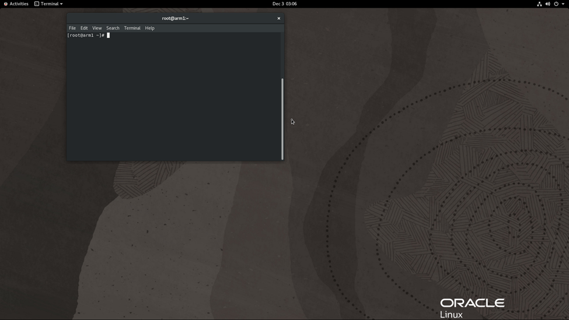Open the Activities overview
569x320 pixels.
pyautogui.click(x=16, y=3)
